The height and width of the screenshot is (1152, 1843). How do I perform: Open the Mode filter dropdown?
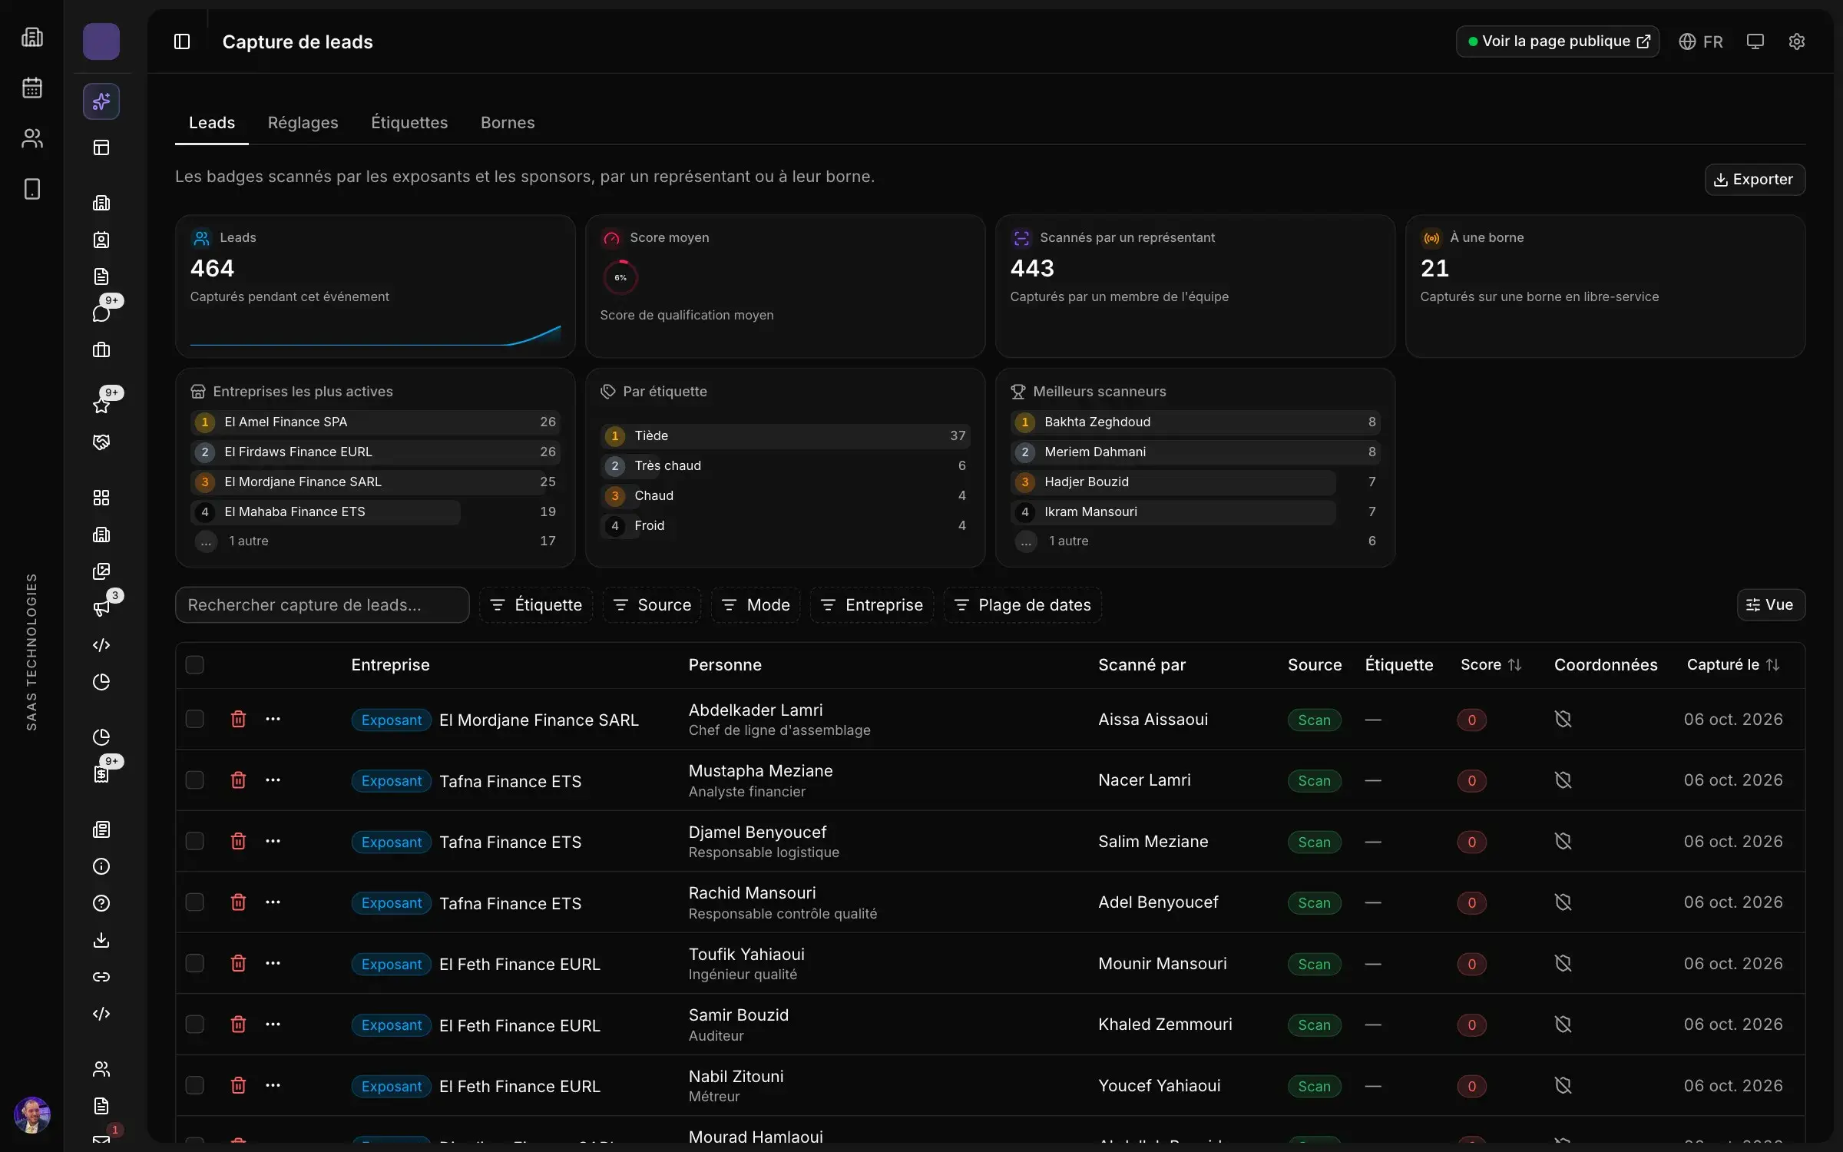pyautogui.click(x=756, y=605)
